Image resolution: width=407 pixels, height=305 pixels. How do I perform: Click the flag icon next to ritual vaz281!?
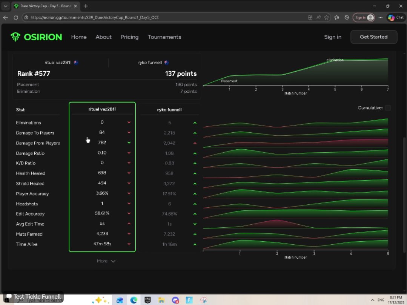click(76, 63)
